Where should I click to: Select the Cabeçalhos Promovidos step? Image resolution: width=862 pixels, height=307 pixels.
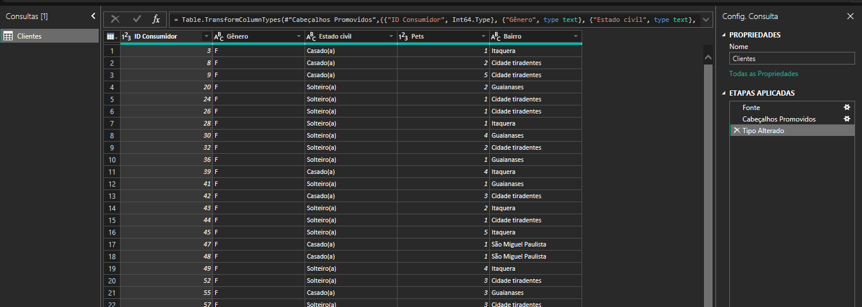click(779, 119)
